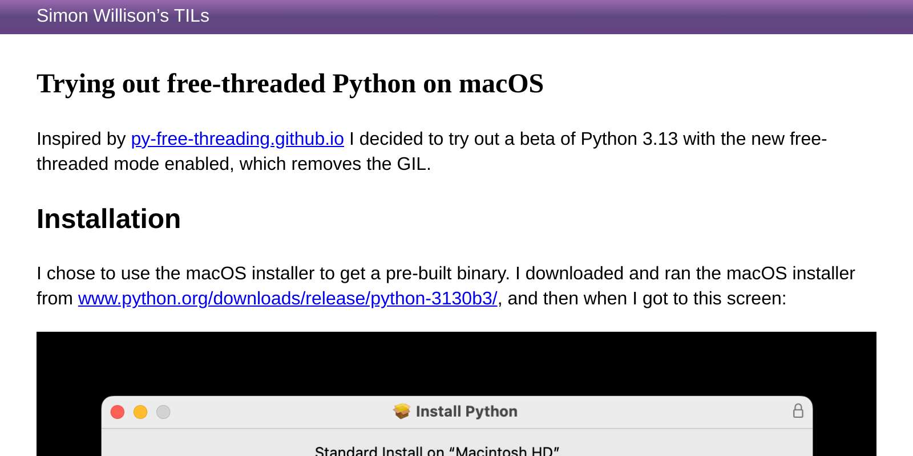
Task: Open the installer screenshot image
Action: coord(457,394)
